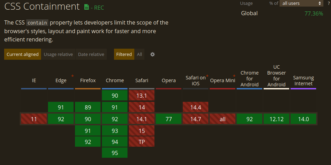Select the Samsung Internet 14.0 cell

click(x=303, y=119)
